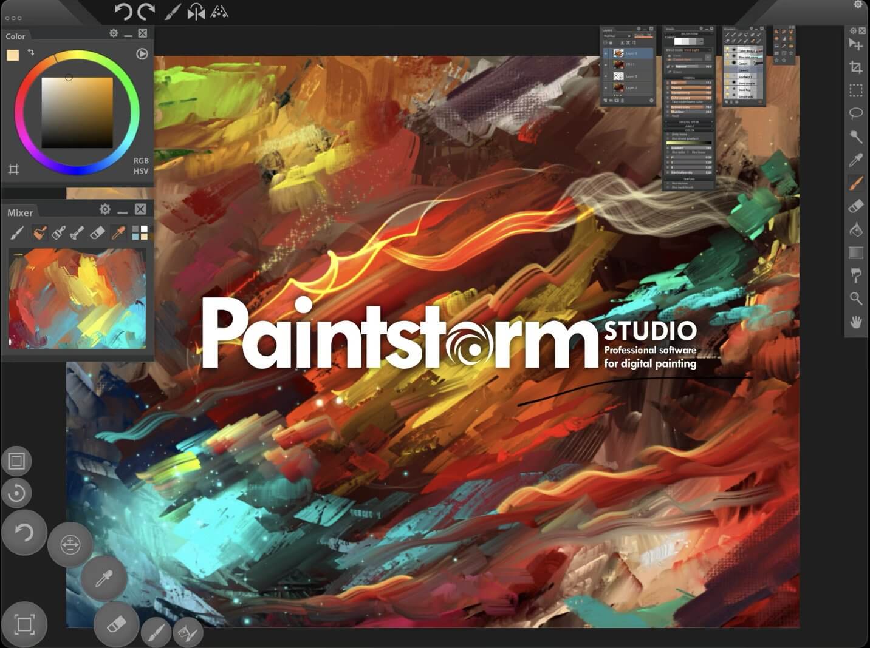Select the Eyedropper tool in right toolbar
Viewport: 870px width, 648px height.
[856, 161]
